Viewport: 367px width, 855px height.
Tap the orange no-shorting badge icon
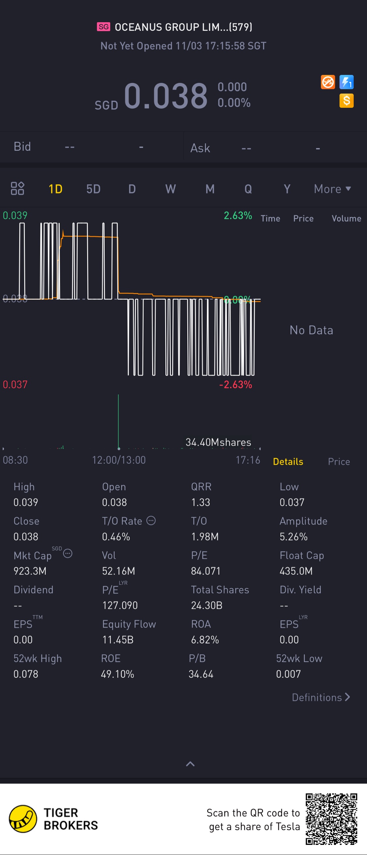[x=328, y=82]
